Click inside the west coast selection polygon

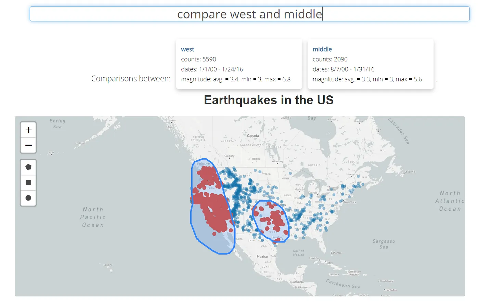coord(205,233)
